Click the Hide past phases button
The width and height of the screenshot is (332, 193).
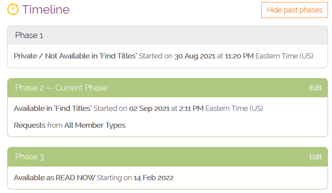pos(294,10)
